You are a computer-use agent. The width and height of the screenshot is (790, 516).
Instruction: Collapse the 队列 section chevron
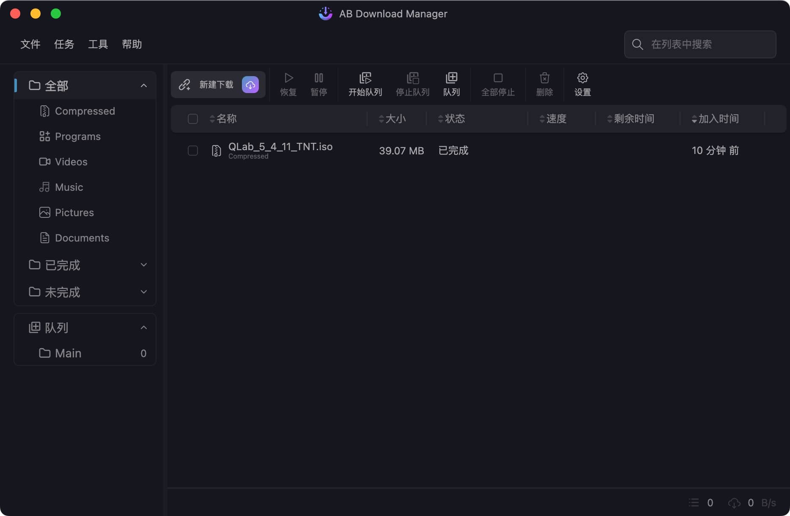(x=144, y=327)
